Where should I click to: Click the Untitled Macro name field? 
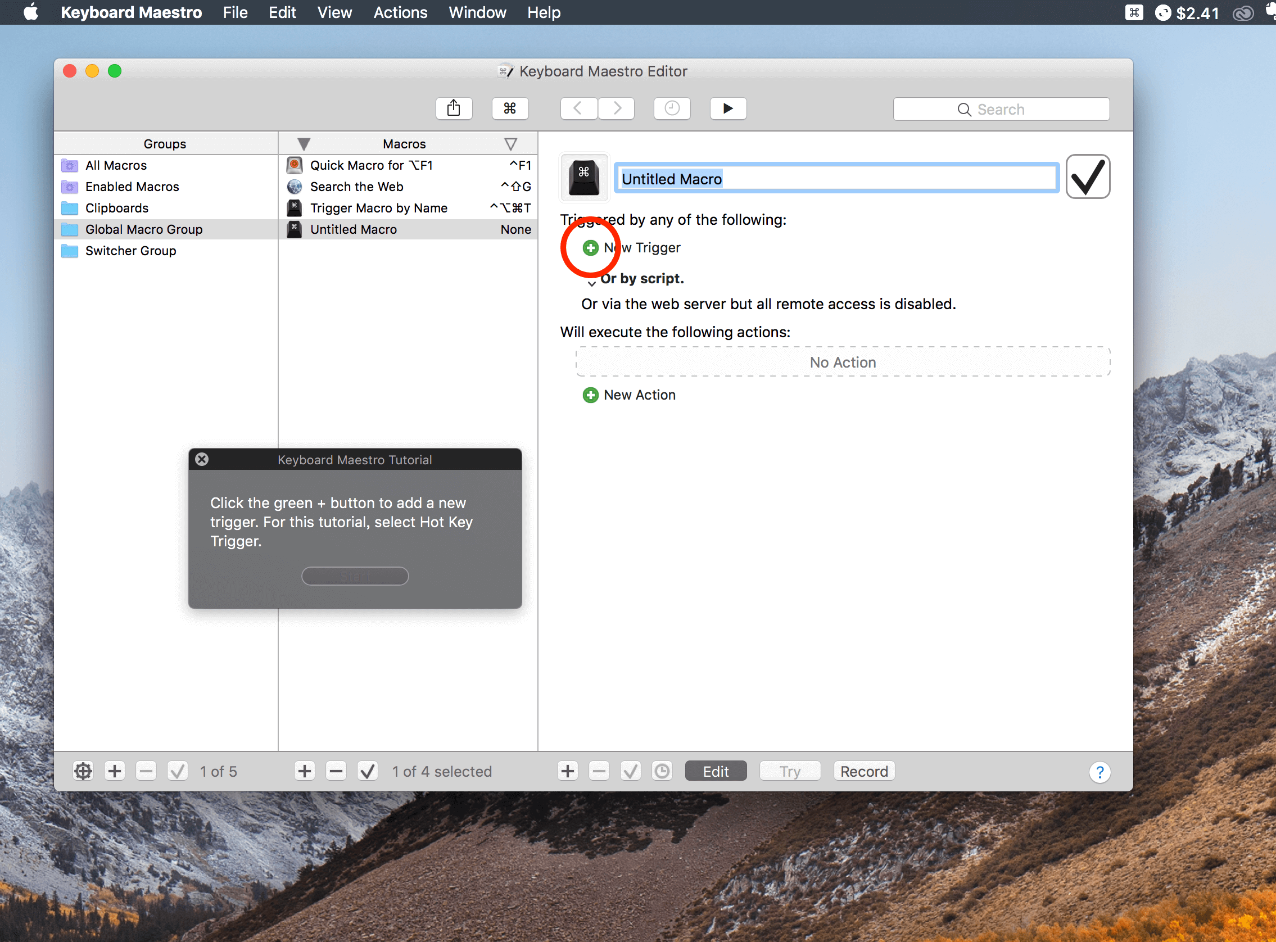point(836,179)
